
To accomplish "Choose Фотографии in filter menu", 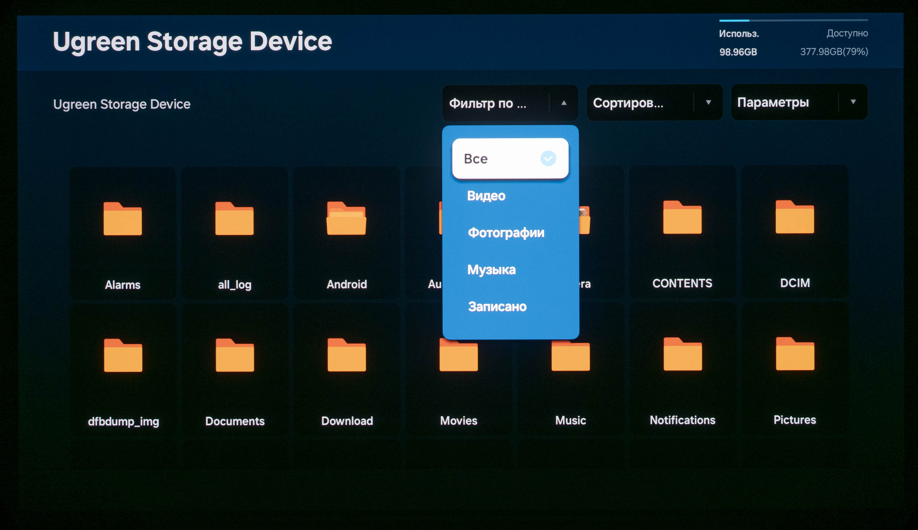I will (x=506, y=233).
